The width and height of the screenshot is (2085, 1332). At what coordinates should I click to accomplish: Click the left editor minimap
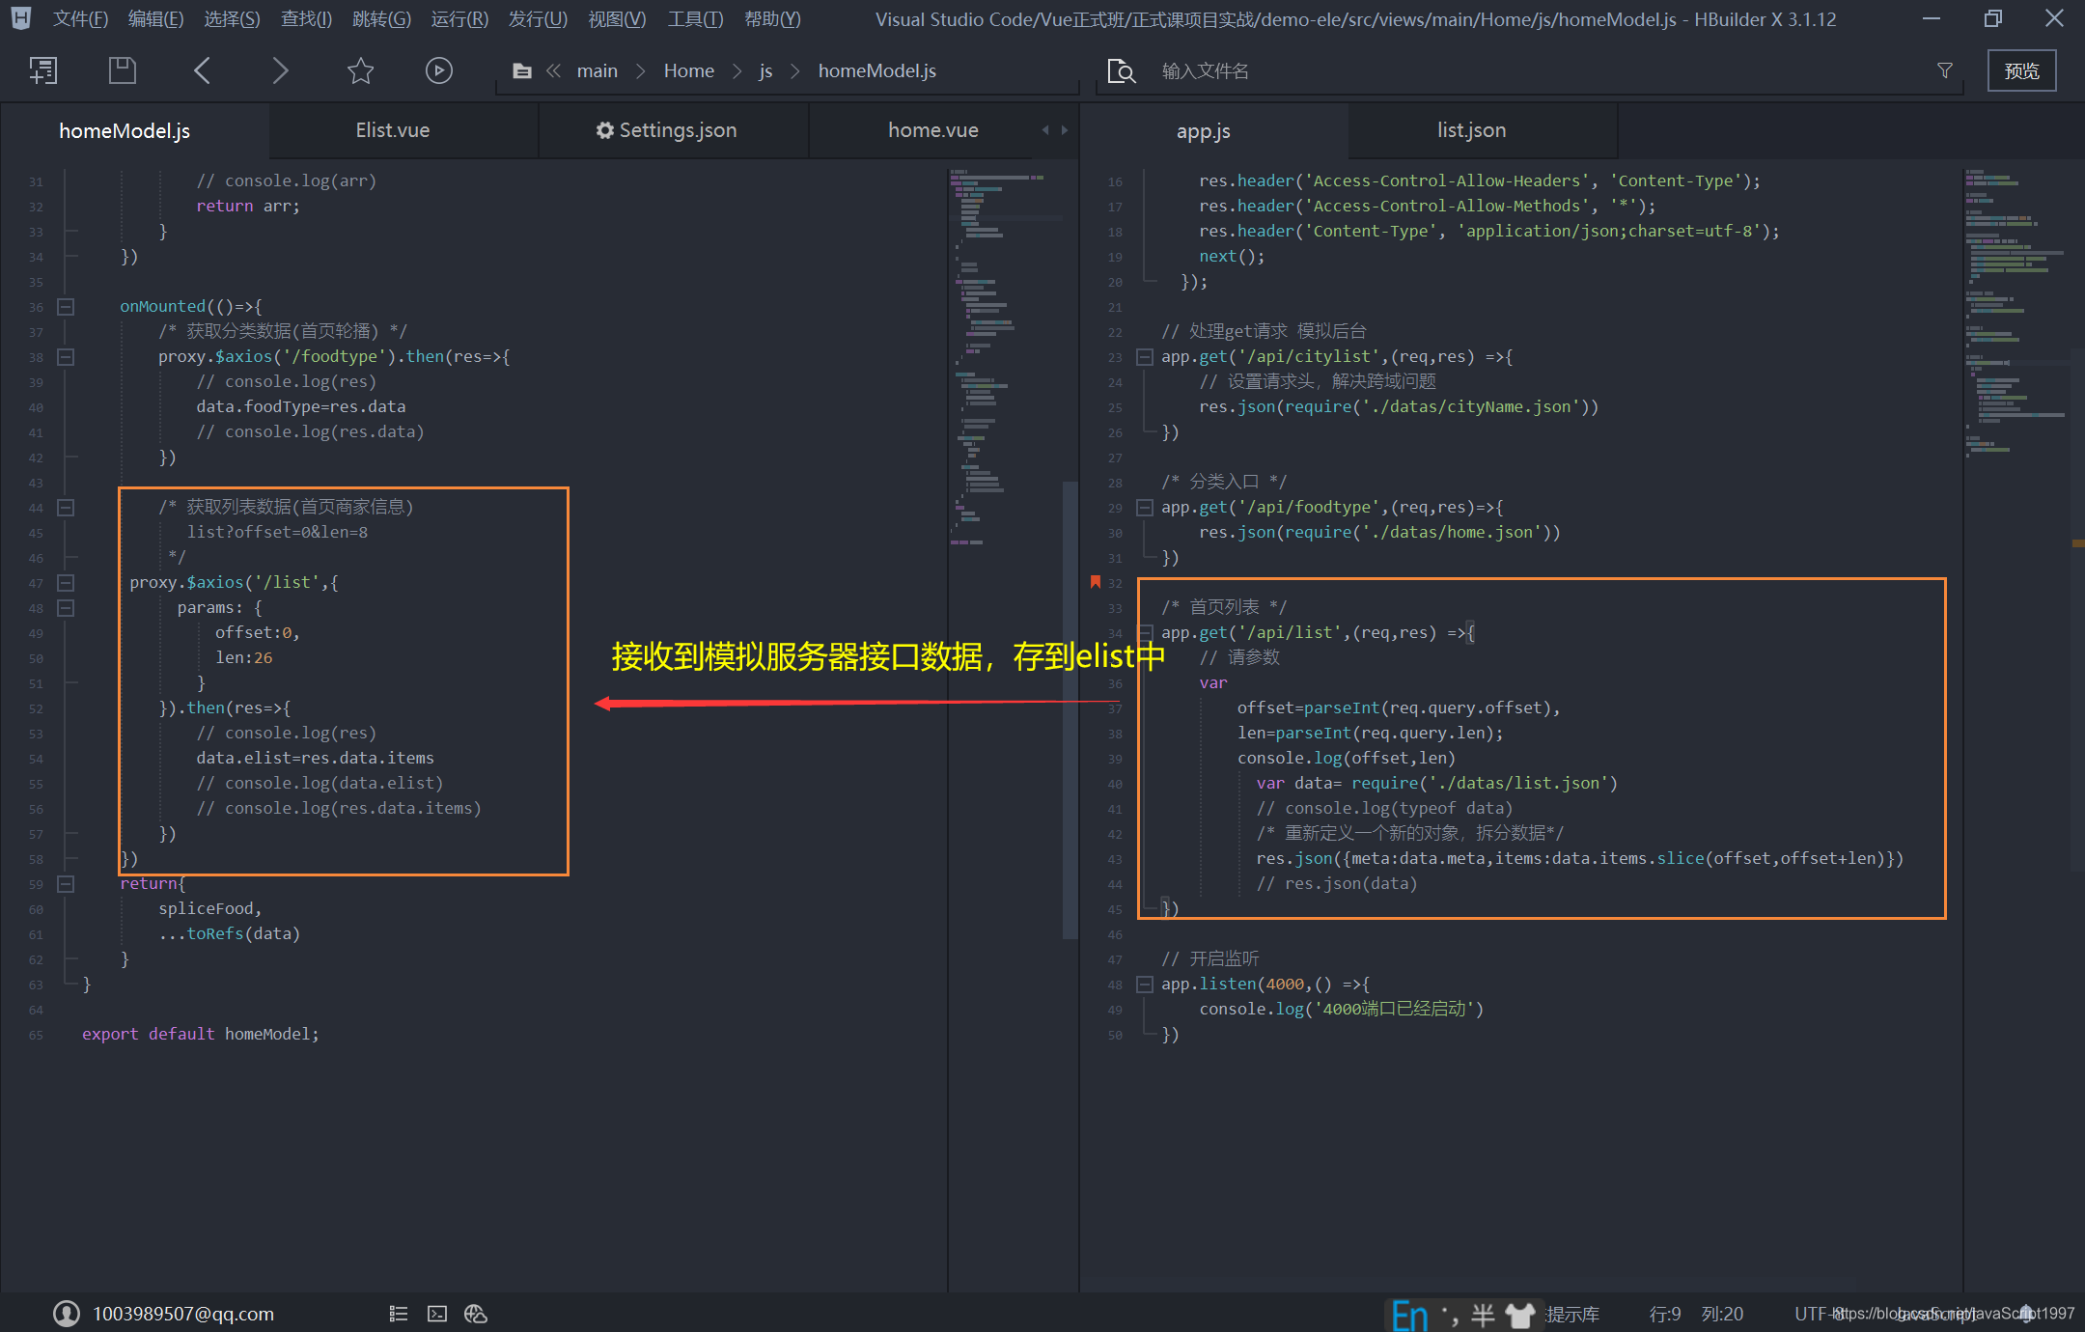click(x=1004, y=357)
